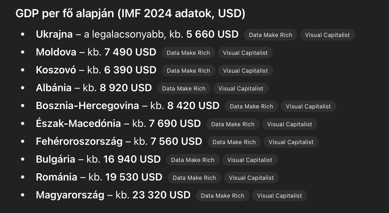
Task: Open Data Make Rich citation for Ukrajna
Action: [x=271, y=35]
